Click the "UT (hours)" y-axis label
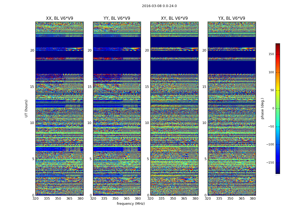This screenshot has width=284, height=217. [27, 108]
